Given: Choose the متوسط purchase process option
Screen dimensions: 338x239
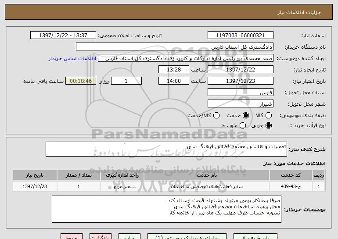Looking at the screenshot, I should coord(242,125).
